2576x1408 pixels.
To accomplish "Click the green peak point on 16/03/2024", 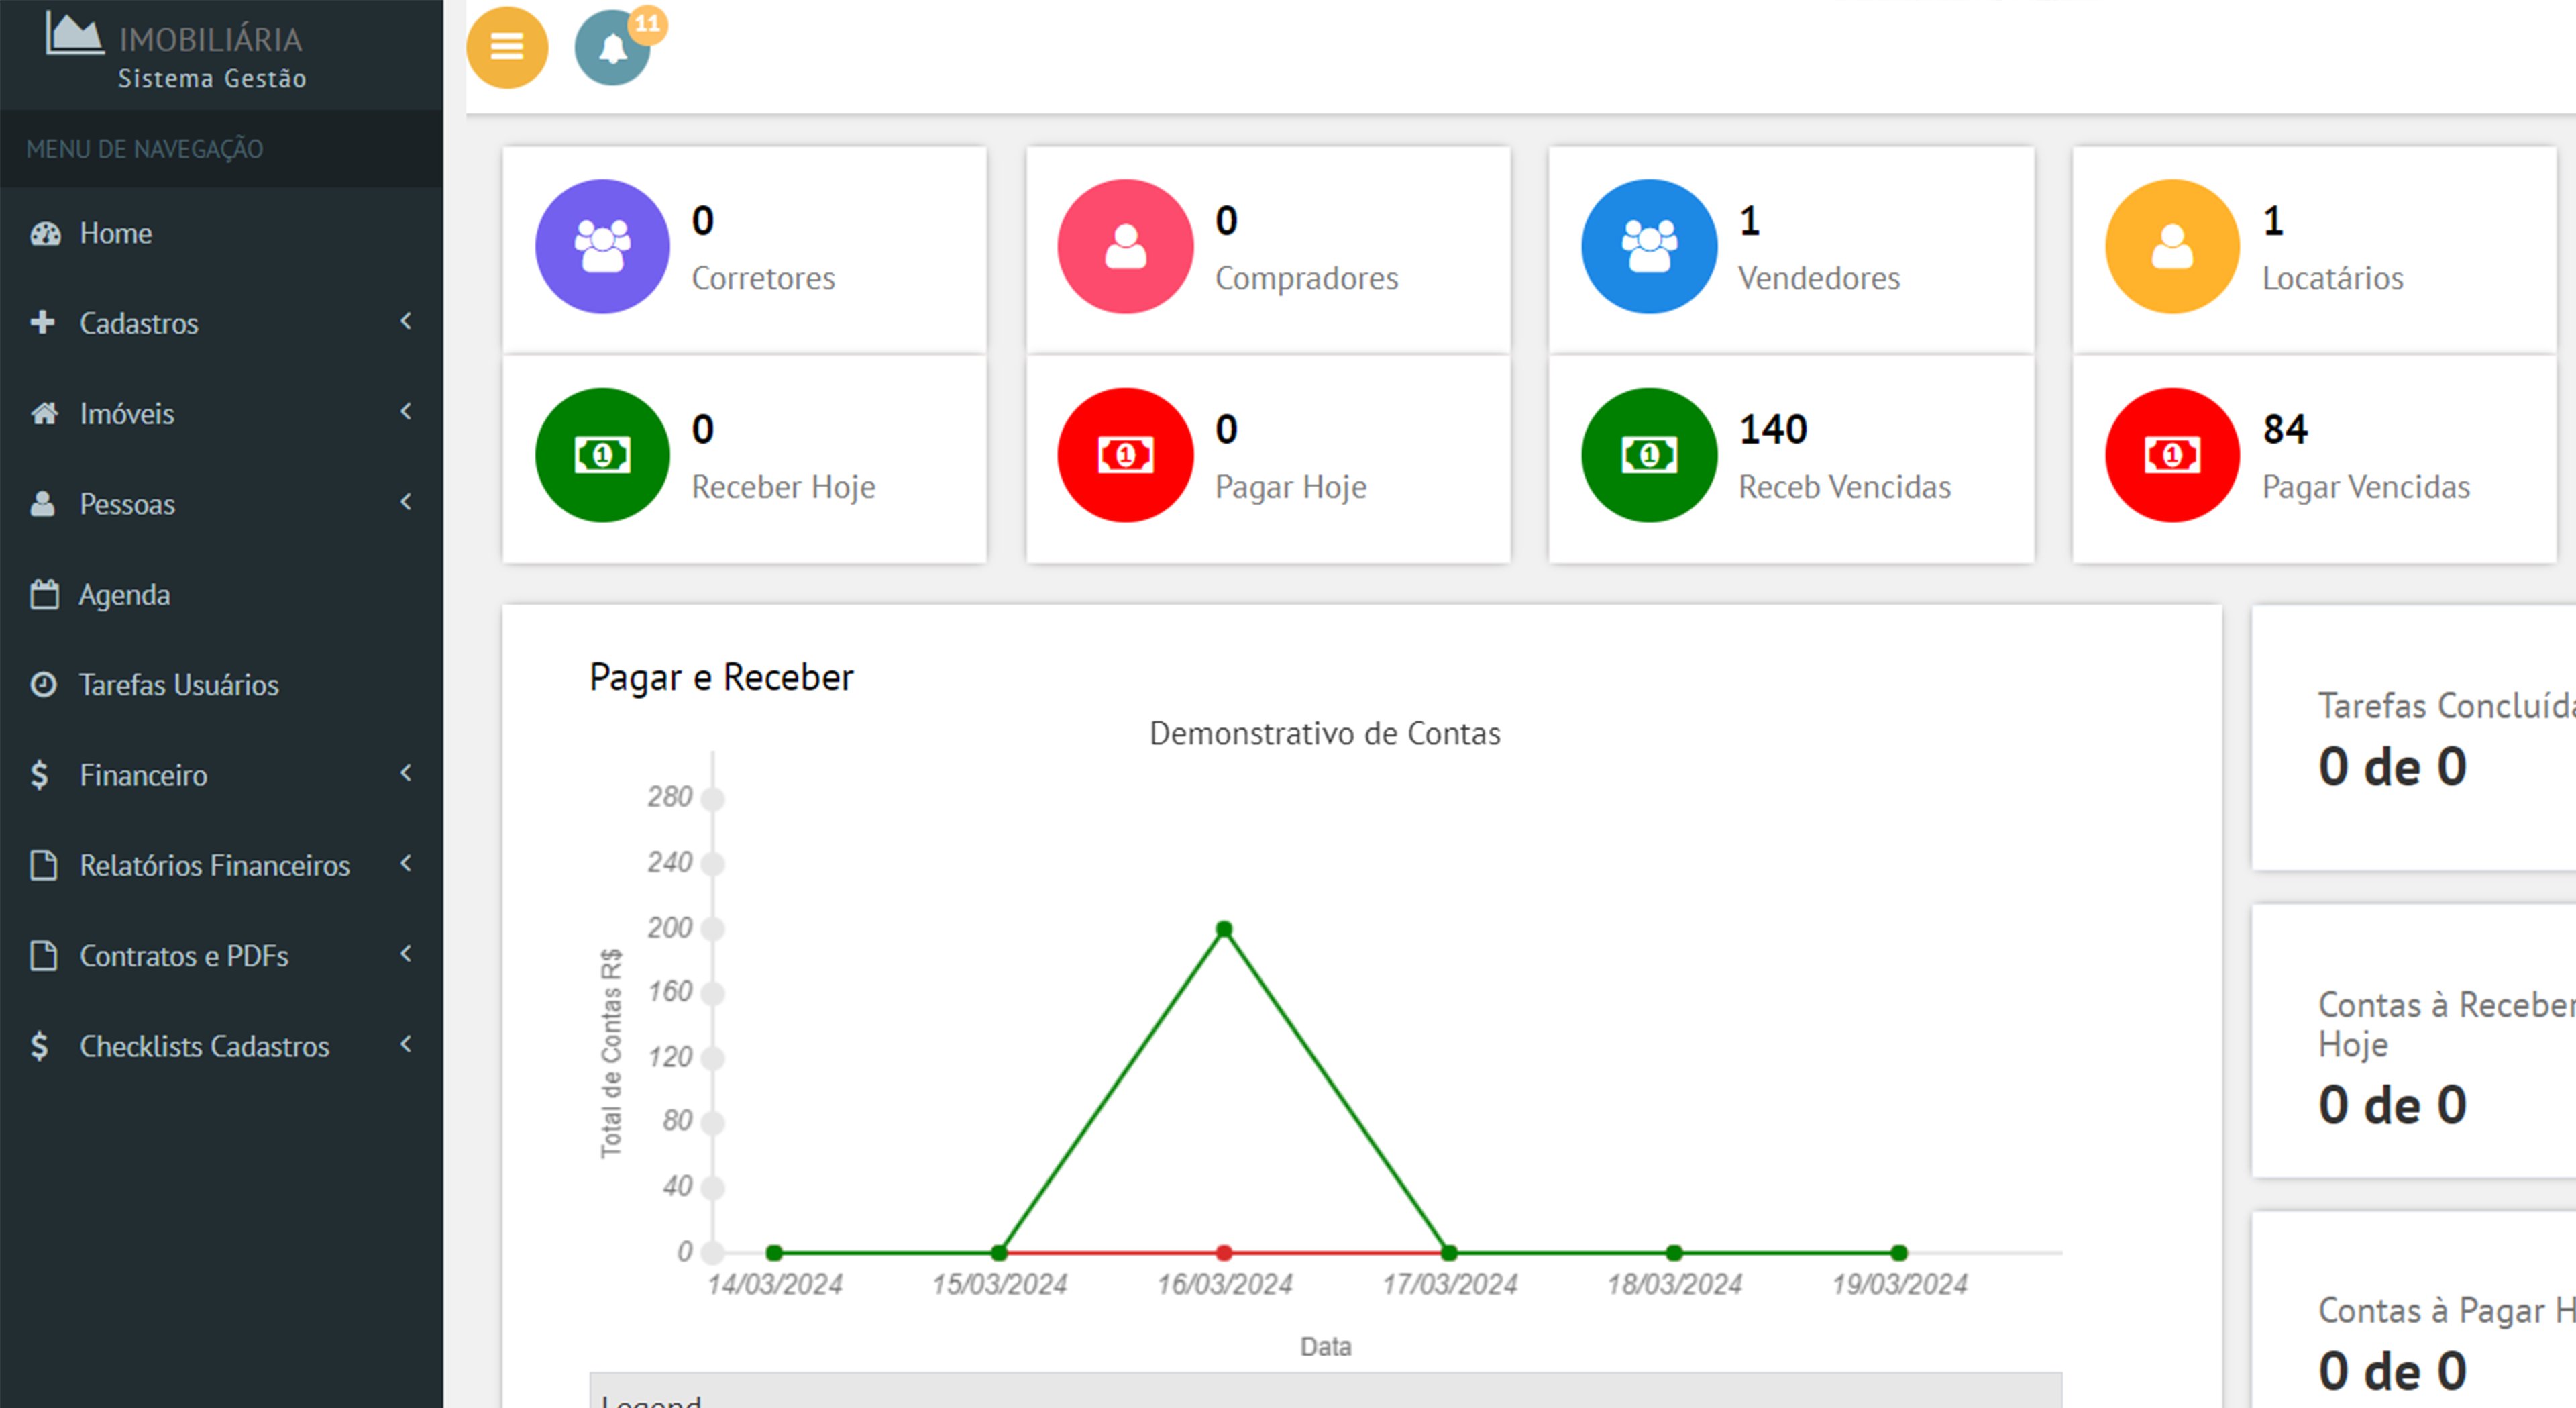I will [x=1223, y=929].
